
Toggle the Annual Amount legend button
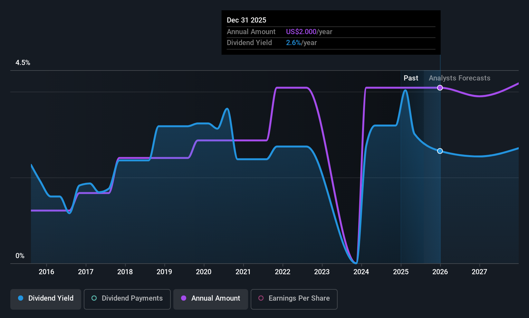211,299
